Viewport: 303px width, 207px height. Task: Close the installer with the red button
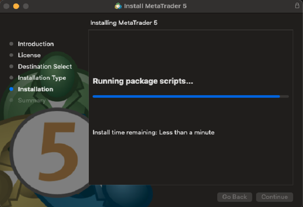[6, 6]
